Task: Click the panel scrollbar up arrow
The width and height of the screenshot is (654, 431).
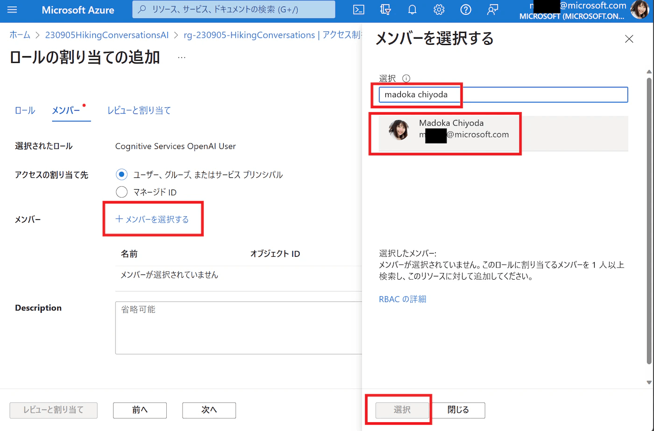Action: tap(649, 71)
